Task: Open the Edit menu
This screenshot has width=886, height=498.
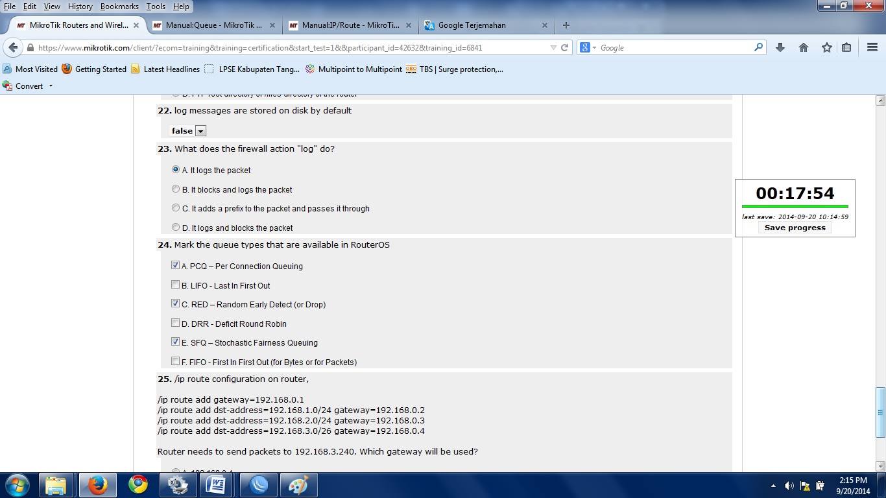Action: pos(30,6)
